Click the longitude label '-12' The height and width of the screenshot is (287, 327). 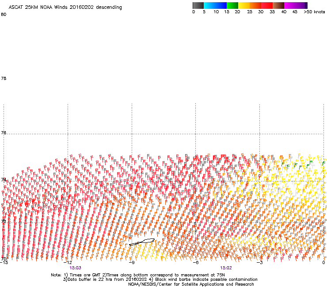point(68,263)
